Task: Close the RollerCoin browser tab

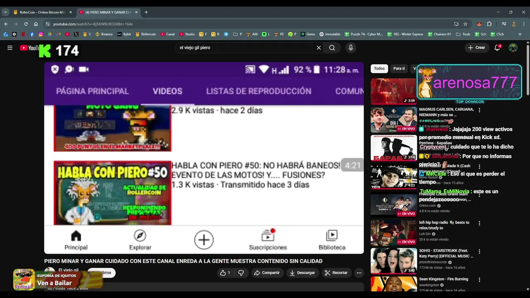Action: 71,12
